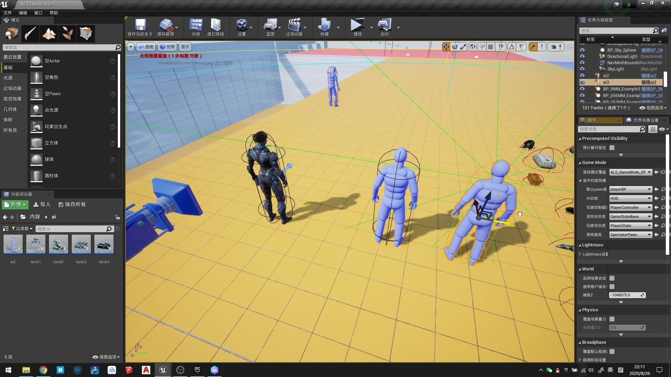
Task: Open the 游戏模式覆盖 ALS_GameMode_SP dropdown
Action: tap(630, 172)
